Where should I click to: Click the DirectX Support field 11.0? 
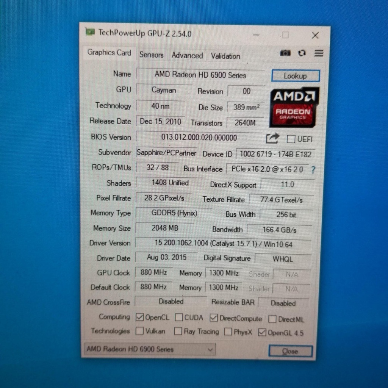pyautogui.click(x=288, y=185)
